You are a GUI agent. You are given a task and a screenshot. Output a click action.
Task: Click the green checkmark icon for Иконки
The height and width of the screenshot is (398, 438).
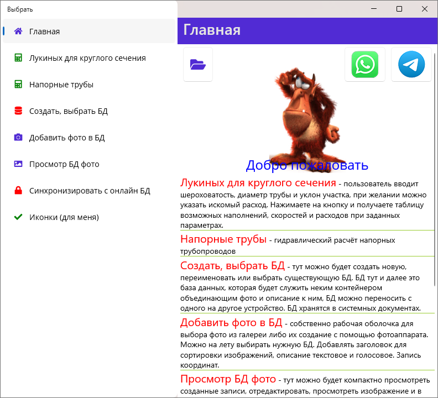(18, 217)
